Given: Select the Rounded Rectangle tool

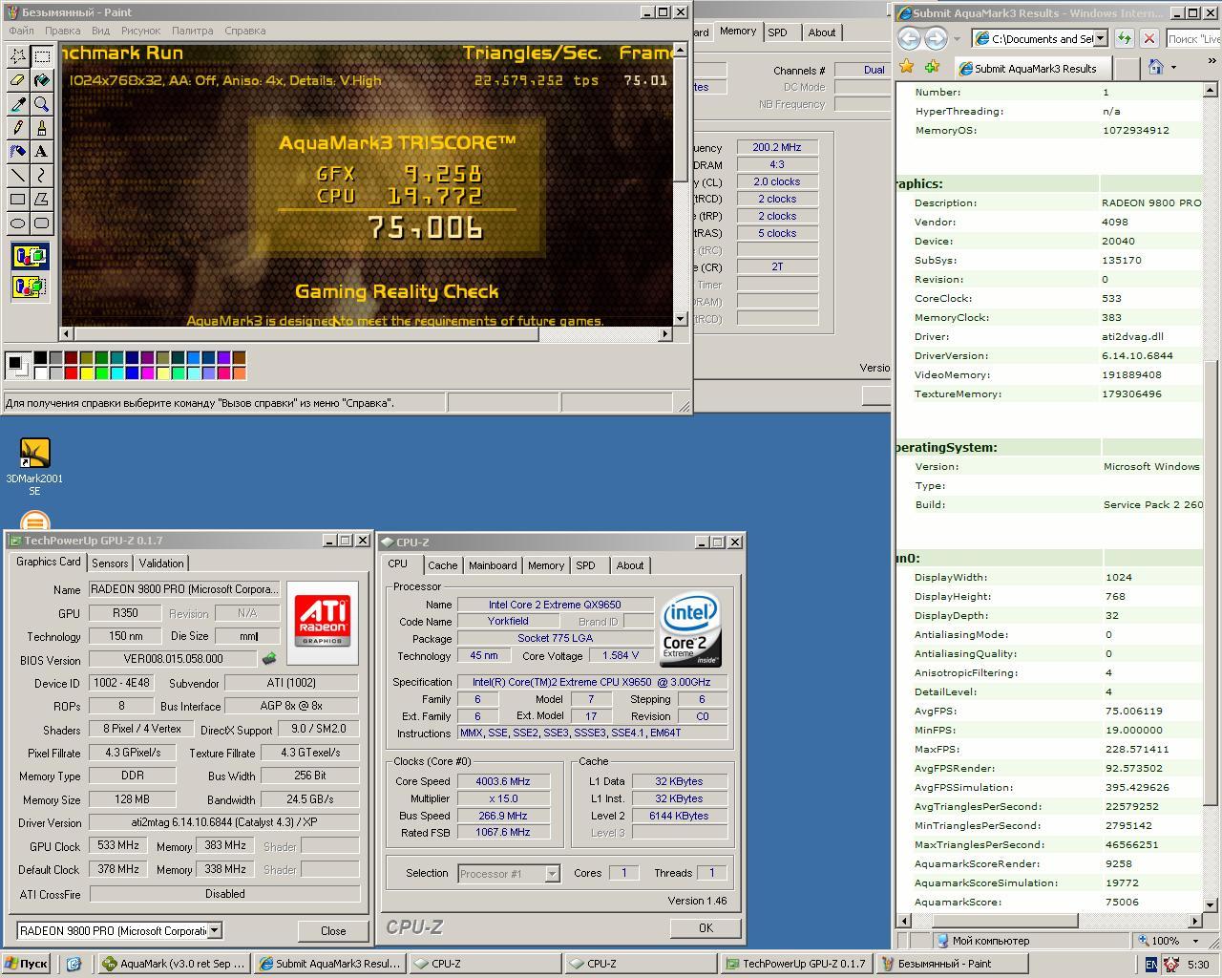Looking at the screenshot, I should point(41,223).
